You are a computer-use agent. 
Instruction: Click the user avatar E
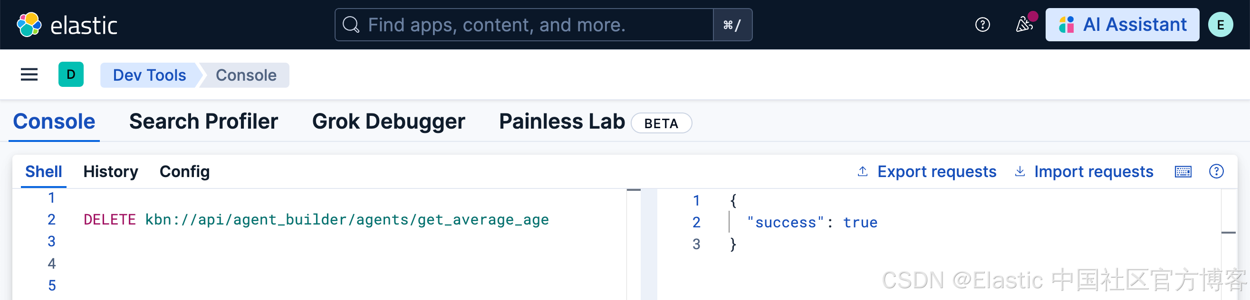click(x=1220, y=25)
